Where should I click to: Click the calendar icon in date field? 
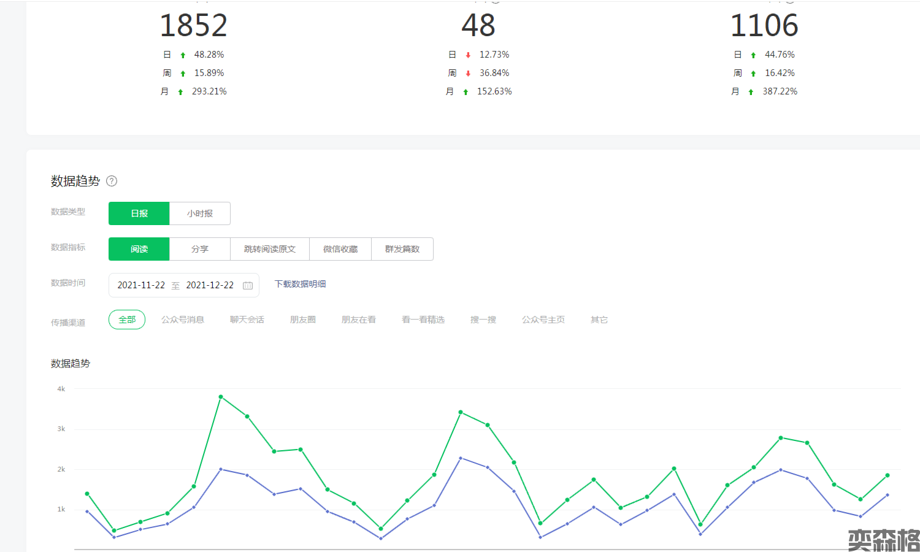point(248,285)
